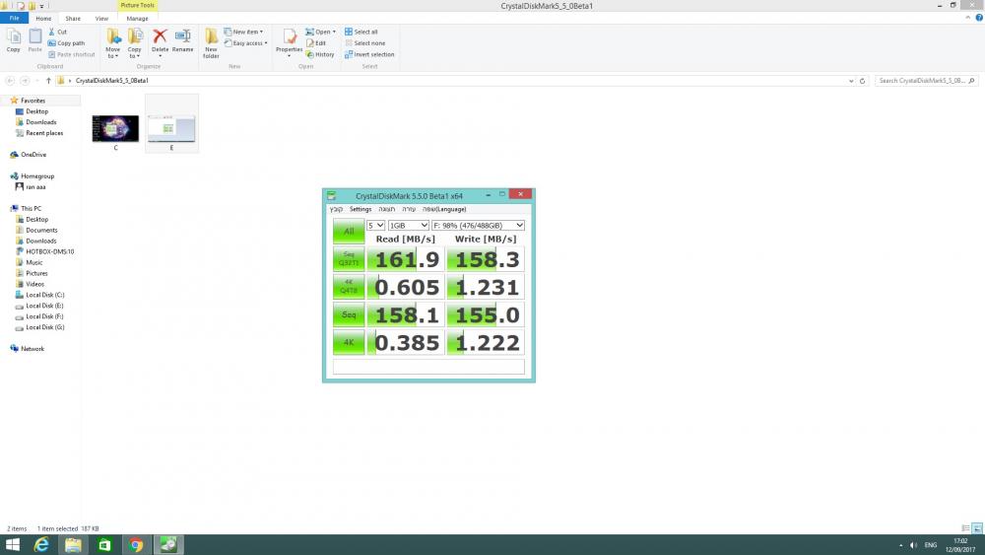
Task: Open the Quick Access Toolbar dropdown arrow
Action: (42, 6)
